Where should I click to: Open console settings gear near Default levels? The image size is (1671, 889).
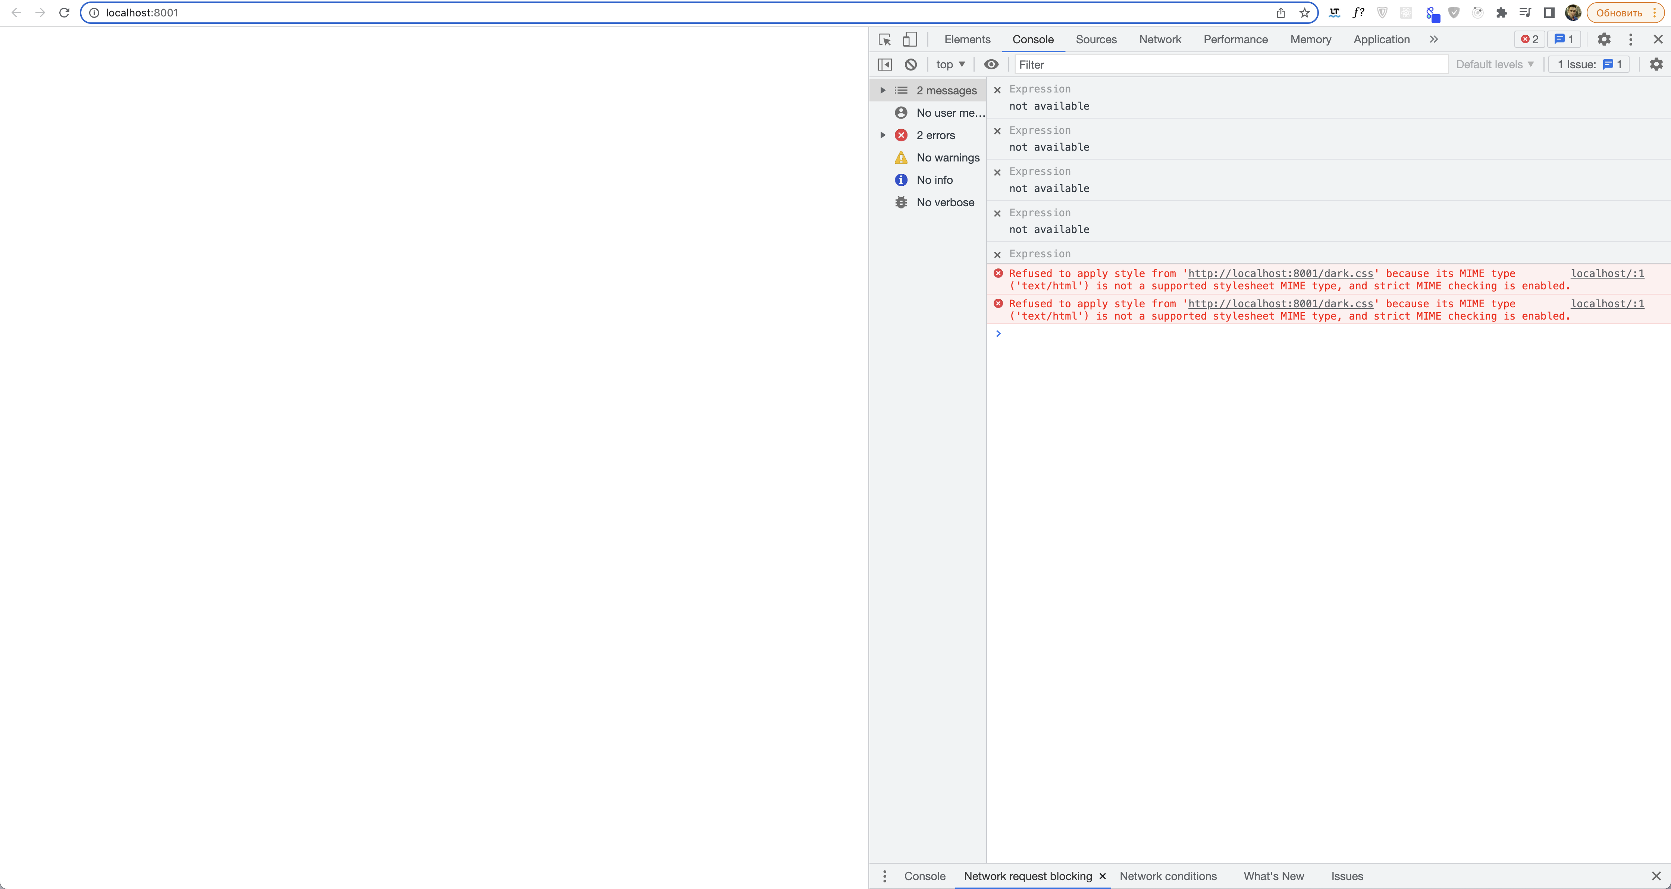(x=1657, y=64)
